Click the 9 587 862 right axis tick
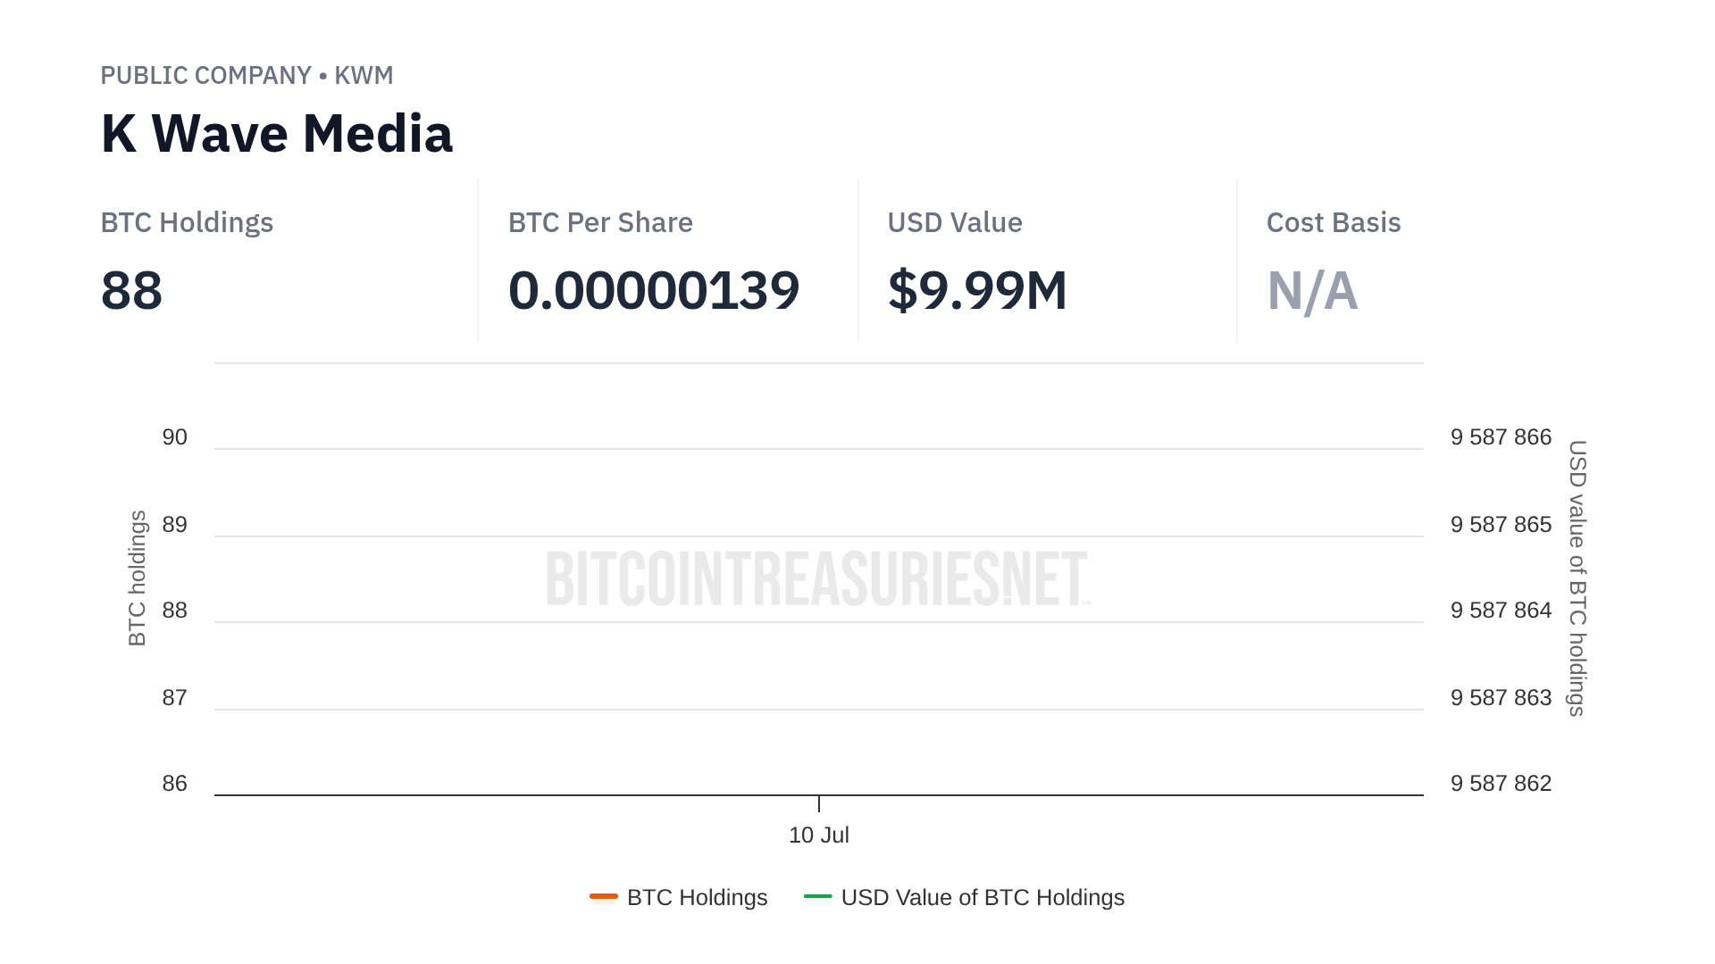The image size is (1715, 964). coord(1501,784)
